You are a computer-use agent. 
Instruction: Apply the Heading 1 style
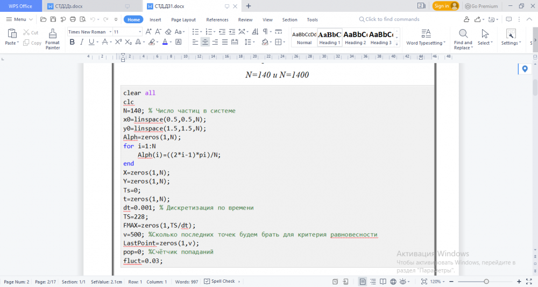[x=329, y=37]
